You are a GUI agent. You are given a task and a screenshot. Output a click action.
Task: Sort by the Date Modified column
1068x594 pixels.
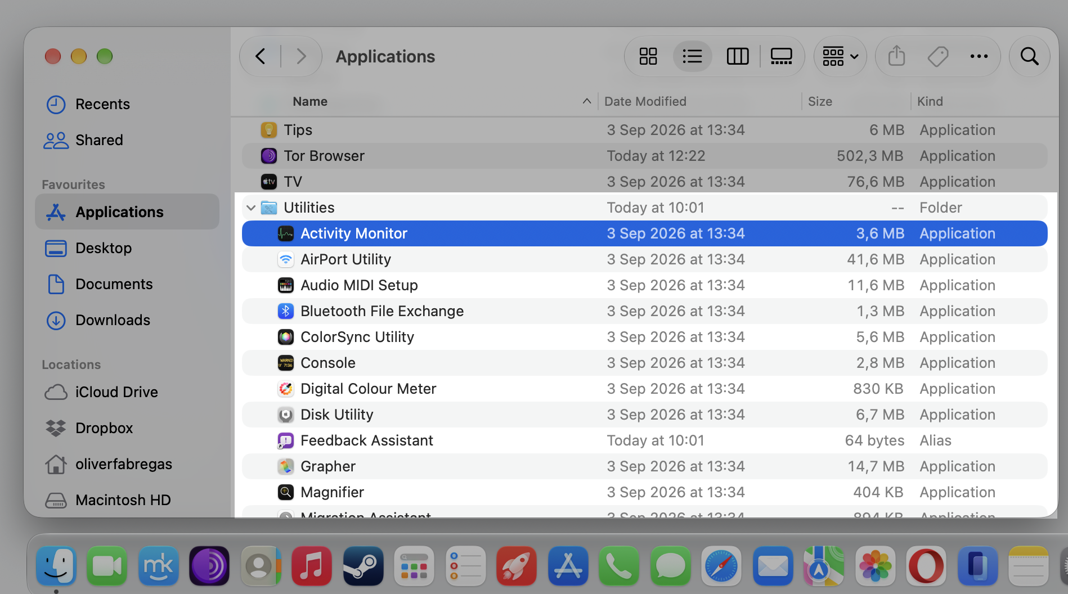coord(645,102)
